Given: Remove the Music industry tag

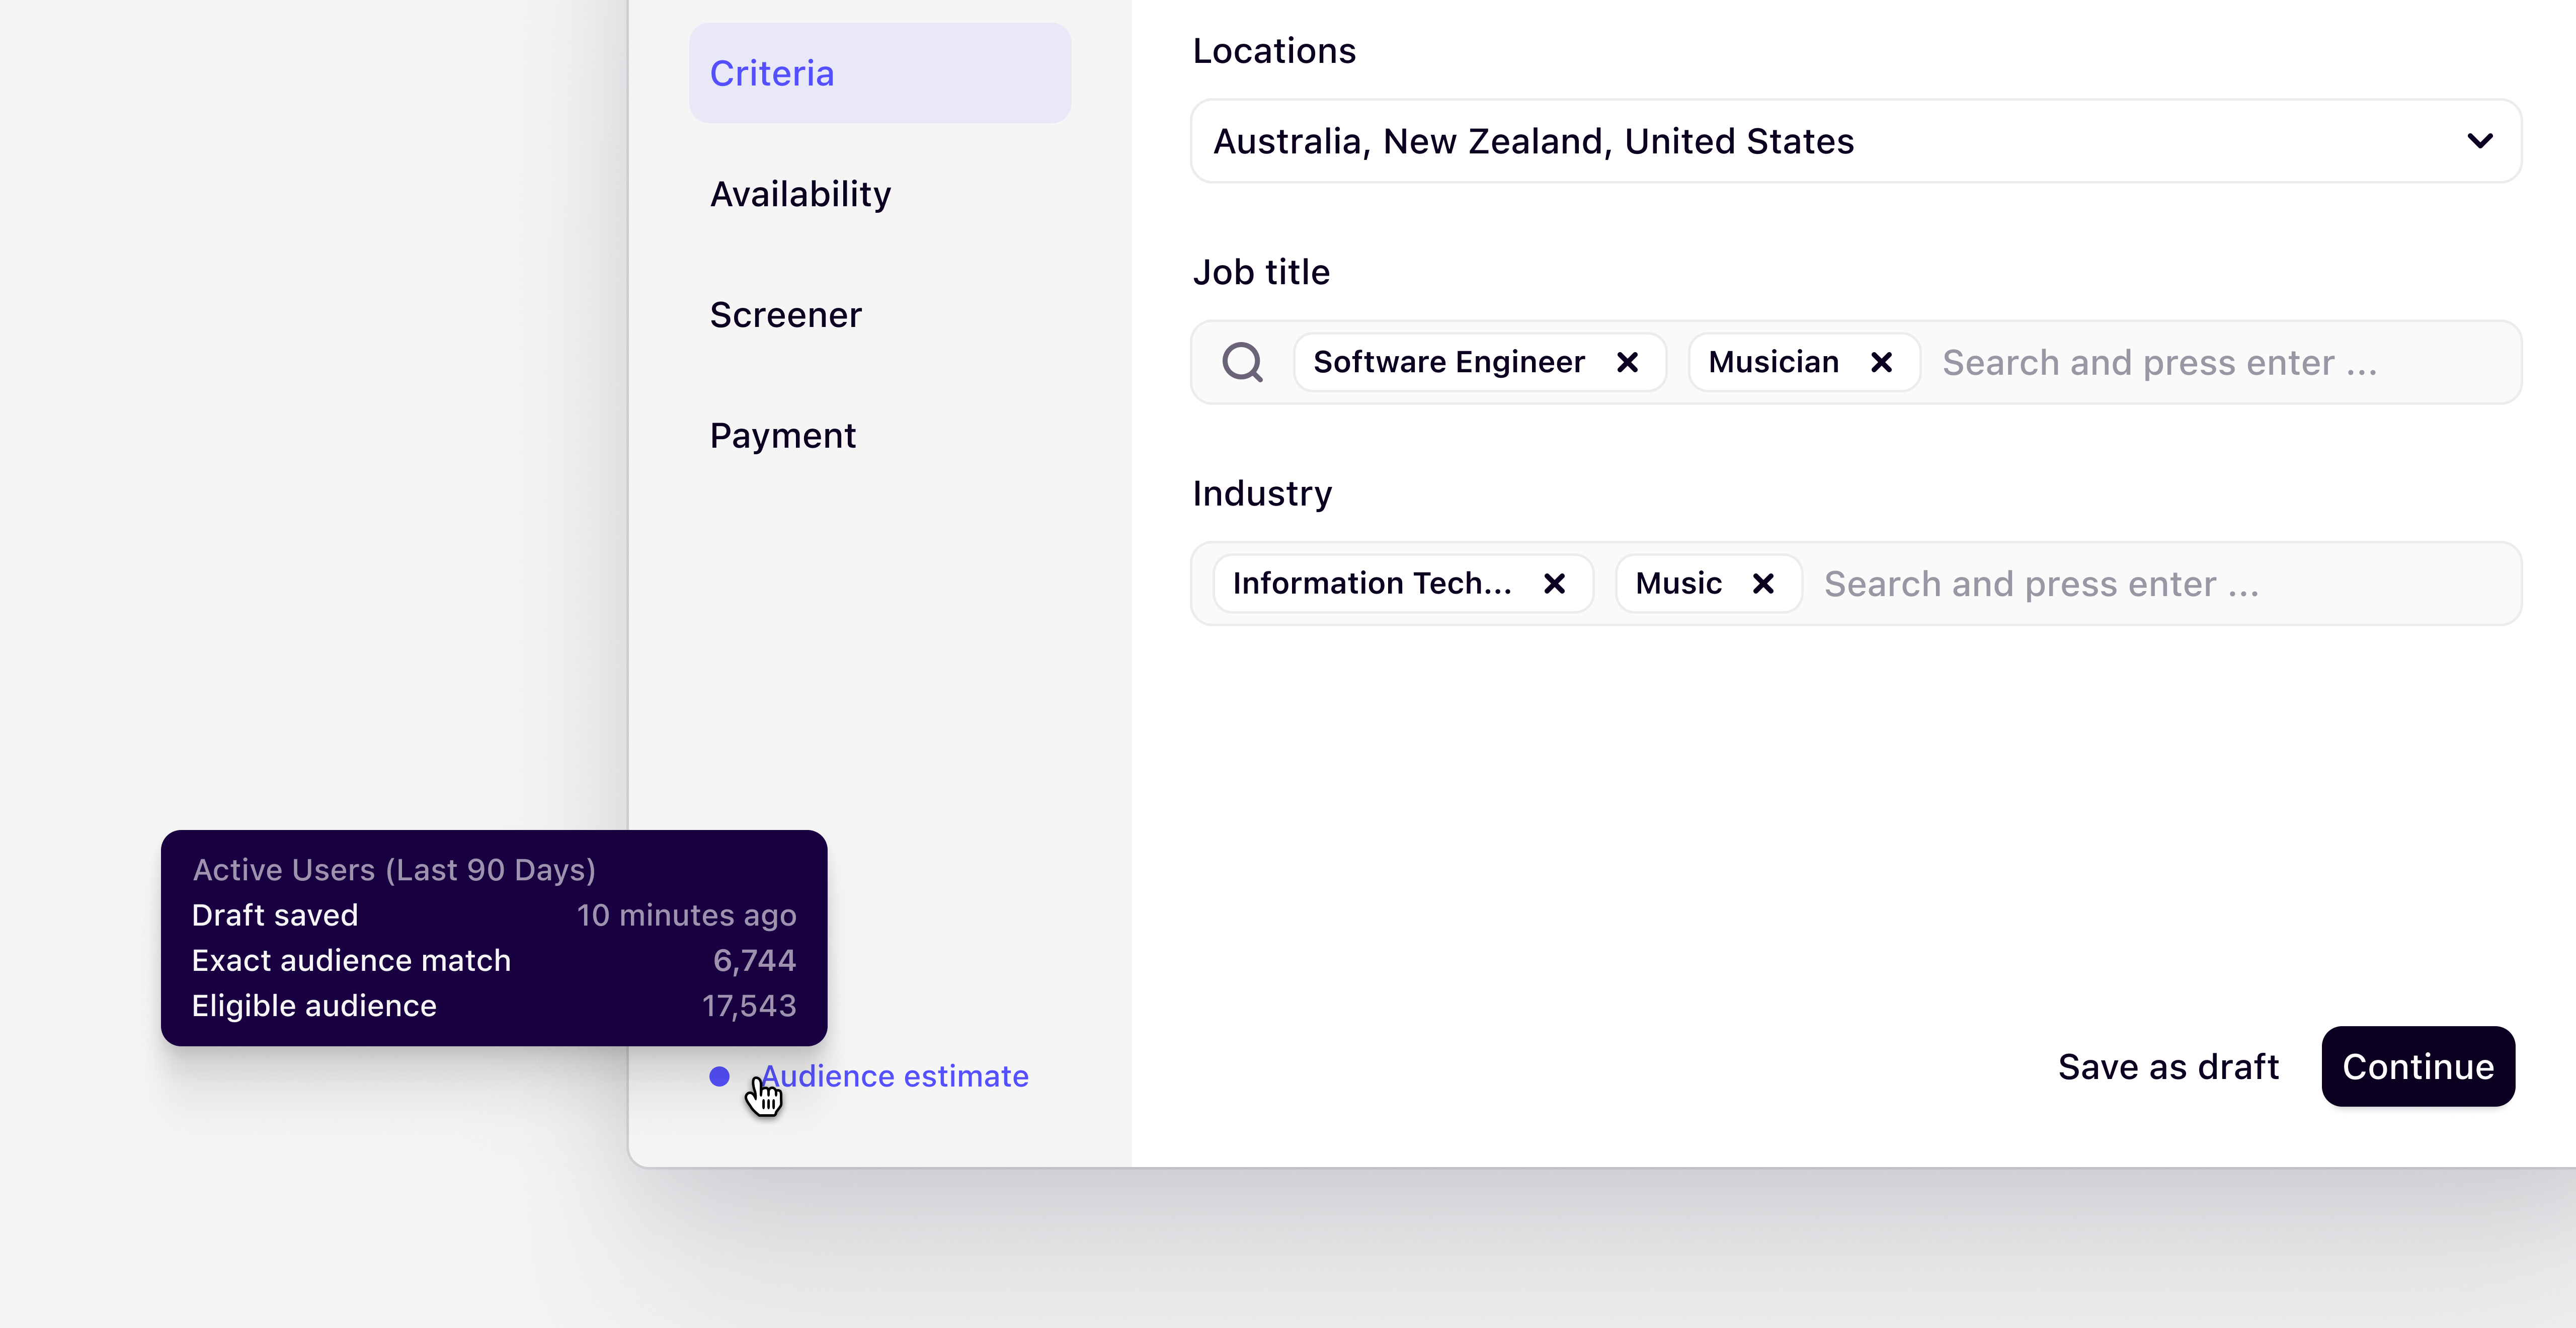Looking at the screenshot, I should tap(1763, 583).
